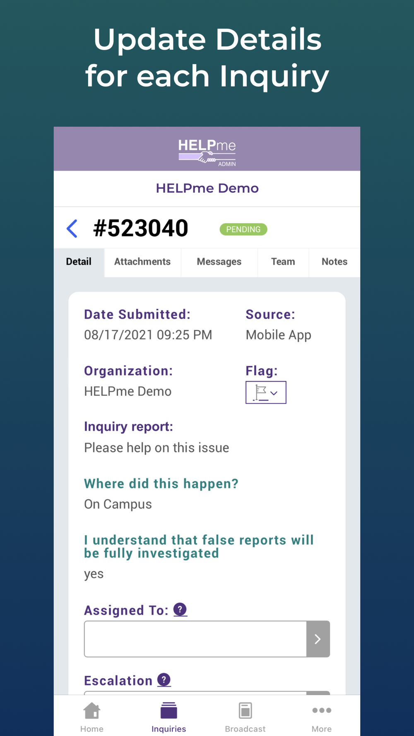The height and width of the screenshot is (736, 414).
Task: Open the Inquiries section in bottom bar
Action: 168,717
